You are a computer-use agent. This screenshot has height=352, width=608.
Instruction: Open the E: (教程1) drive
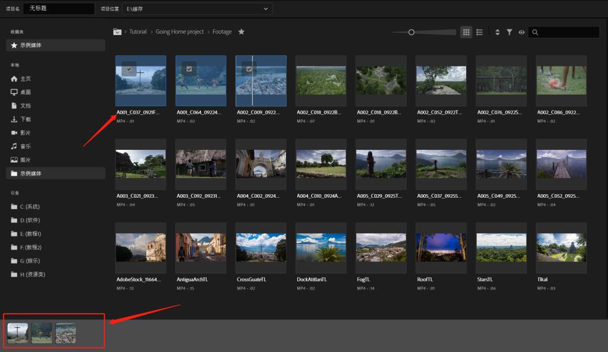click(x=30, y=234)
